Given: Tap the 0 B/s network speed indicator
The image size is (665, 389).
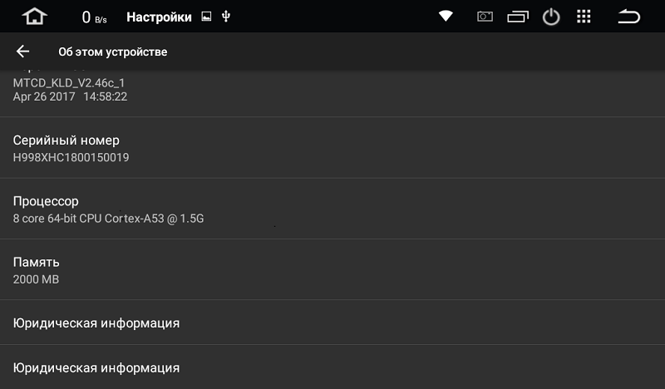Looking at the screenshot, I should (x=94, y=17).
